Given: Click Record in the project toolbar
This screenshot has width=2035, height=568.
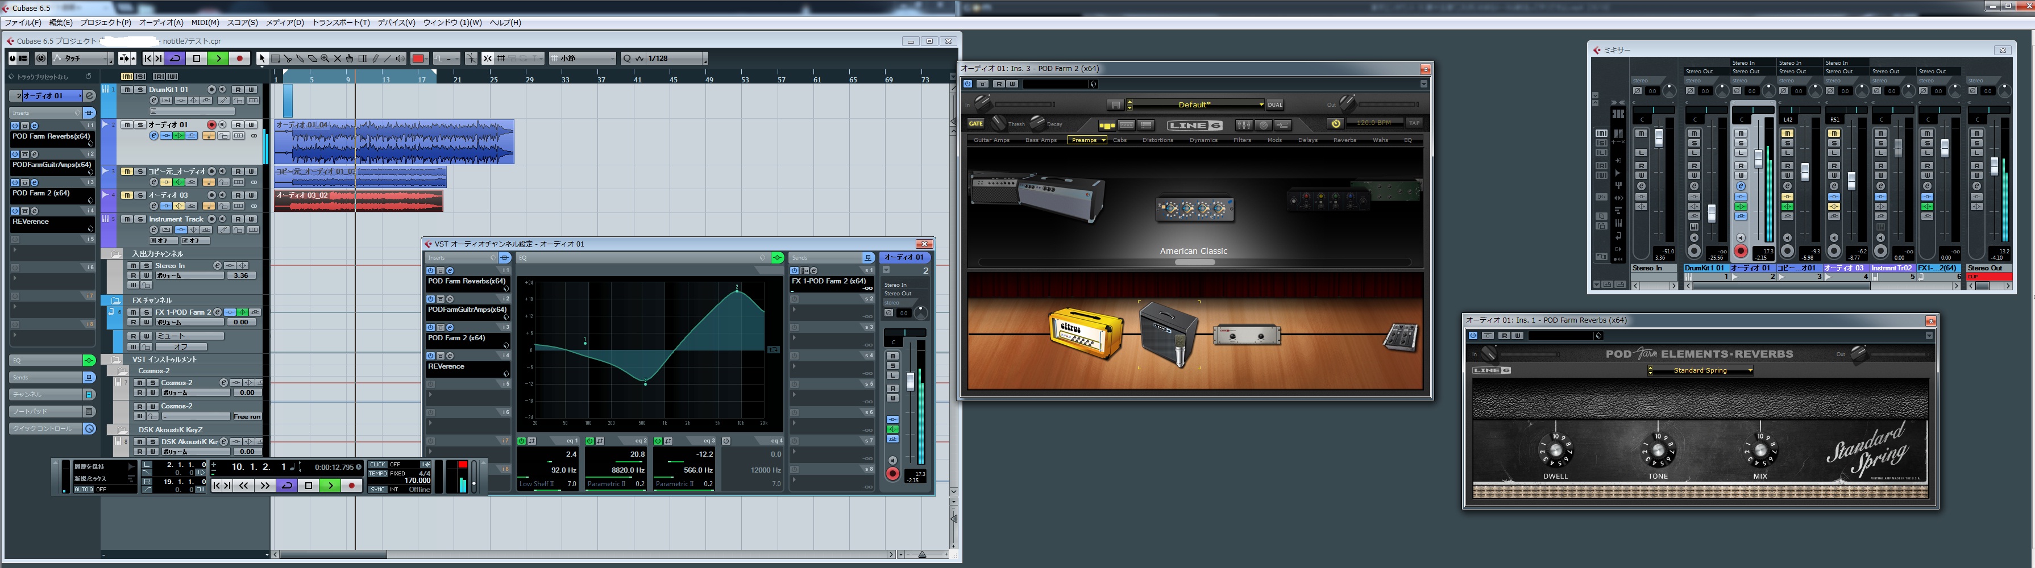Looking at the screenshot, I should point(239,59).
